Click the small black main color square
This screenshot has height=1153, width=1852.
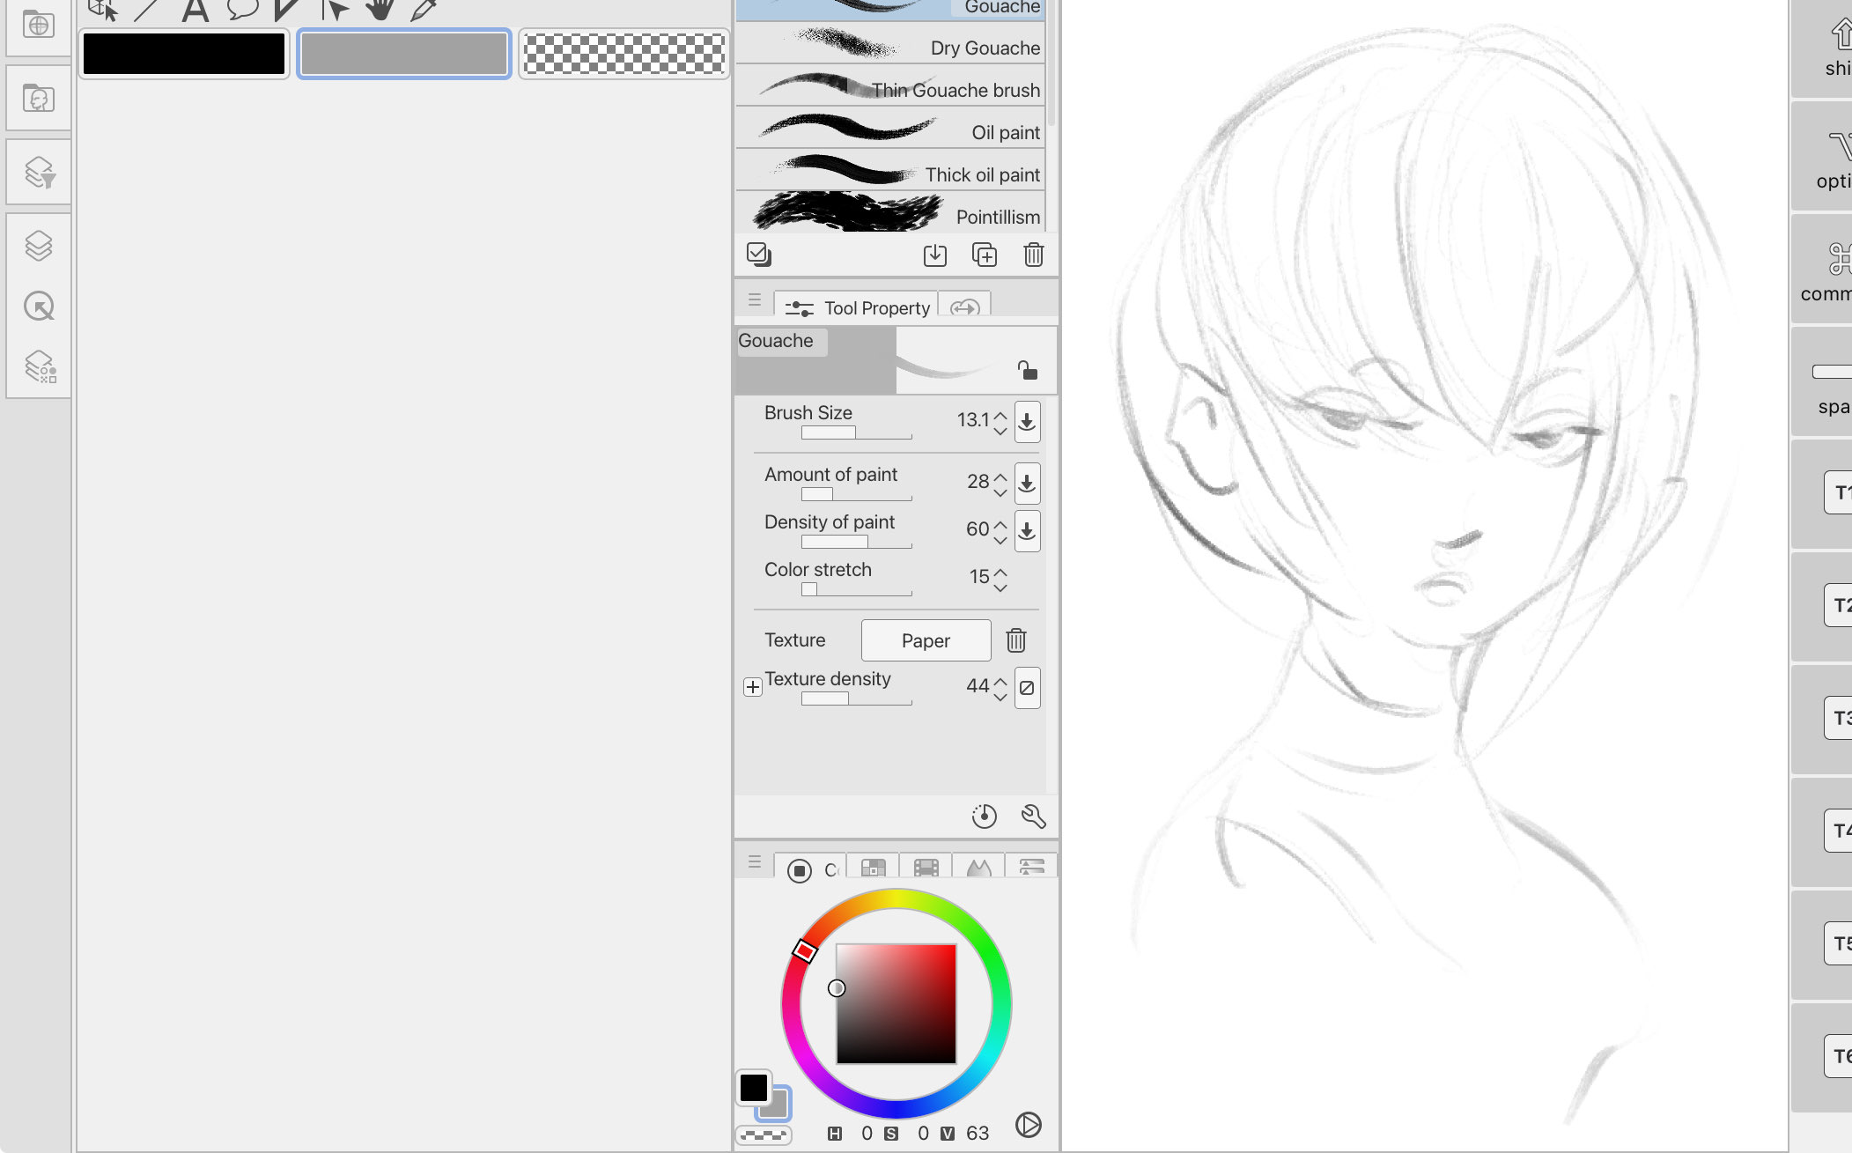click(753, 1088)
